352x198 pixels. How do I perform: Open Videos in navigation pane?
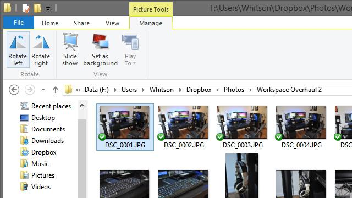coord(35,187)
